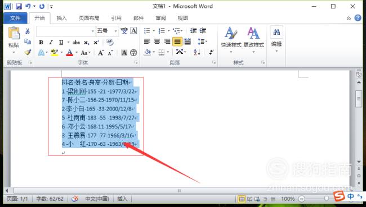The width and height of the screenshot is (366, 207).
Task: Open line spacing dropdown
Action: (202, 42)
